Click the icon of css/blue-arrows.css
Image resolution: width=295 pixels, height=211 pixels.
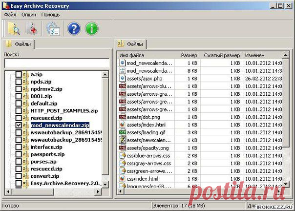(x=122, y=156)
